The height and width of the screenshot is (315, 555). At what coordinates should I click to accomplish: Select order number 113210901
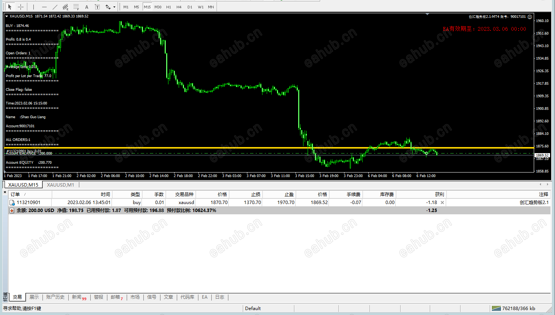click(28, 203)
